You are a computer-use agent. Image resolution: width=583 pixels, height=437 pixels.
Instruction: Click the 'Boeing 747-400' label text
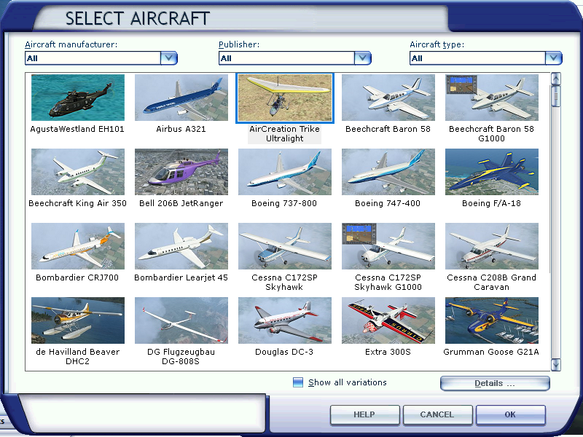(x=388, y=203)
